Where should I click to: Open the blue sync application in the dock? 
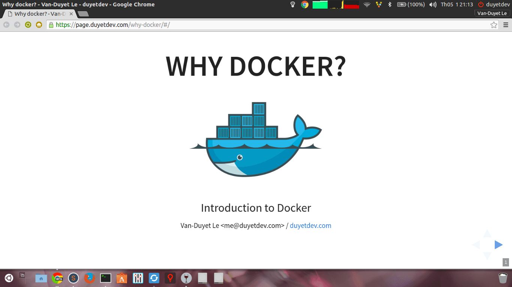(154, 278)
